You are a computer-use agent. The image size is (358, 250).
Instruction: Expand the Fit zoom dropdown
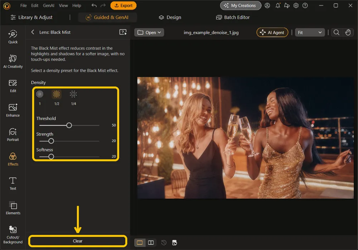pyautogui.click(x=310, y=32)
